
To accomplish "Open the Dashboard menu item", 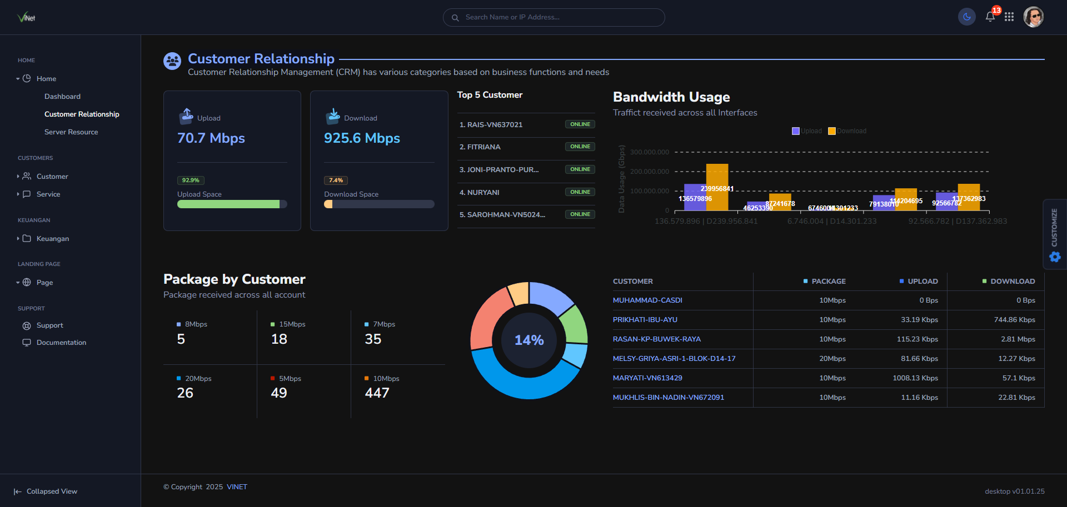I will [62, 96].
